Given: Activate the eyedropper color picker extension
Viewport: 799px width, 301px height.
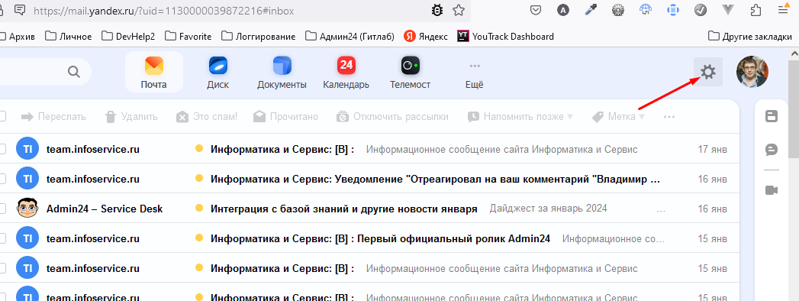Looking at the screenshot, I should click(591, 10).
